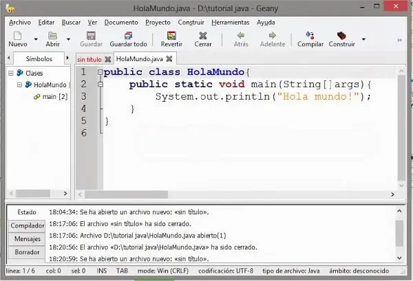This screenshot has height=281, width=413.
Task: Maximize the Geany window
Action: [x=377, y=6]
